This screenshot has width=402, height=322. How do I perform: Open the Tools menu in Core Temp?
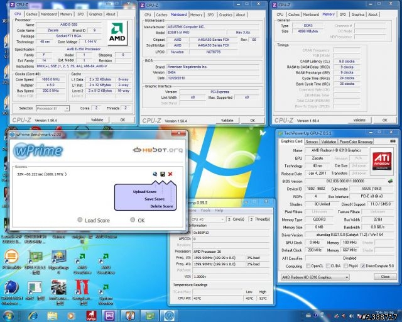click(205, 210)
